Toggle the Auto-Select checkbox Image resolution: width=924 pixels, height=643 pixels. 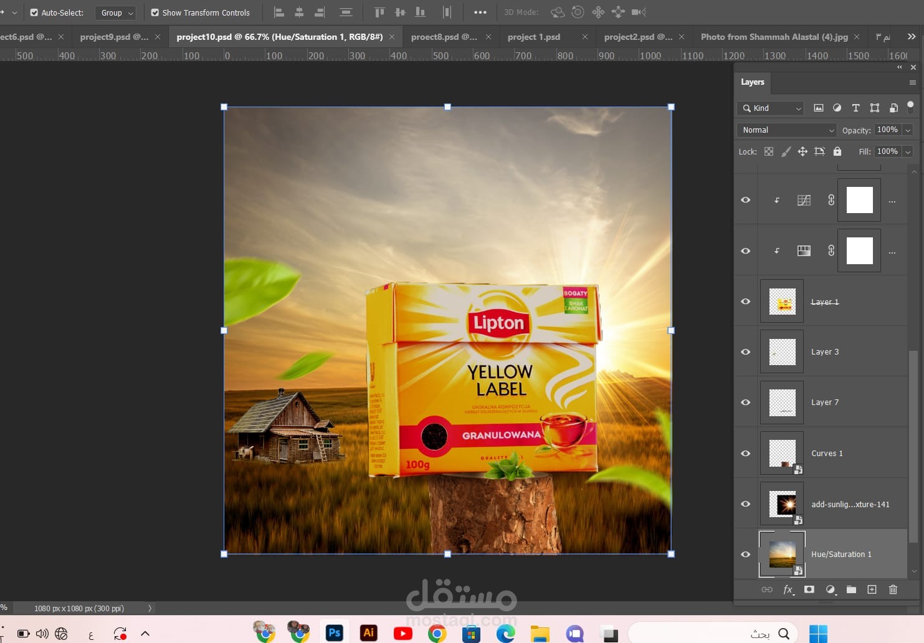(x=34, y=12)
